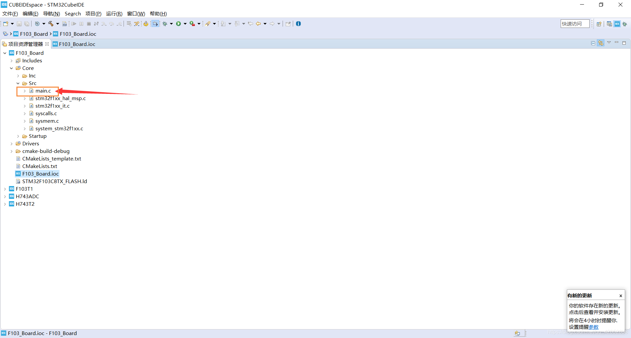
Task: Expand the Inc folder
Action: tap(18, 76)
